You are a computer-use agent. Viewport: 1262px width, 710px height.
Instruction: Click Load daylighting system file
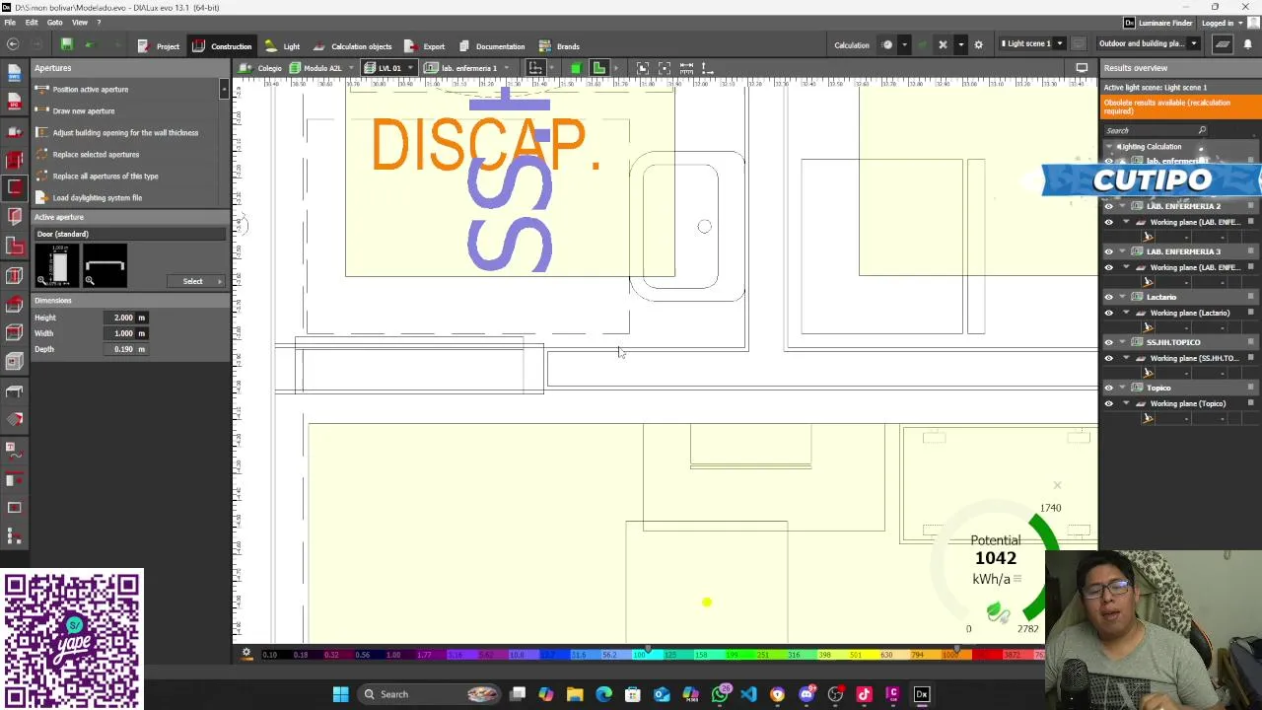(97, 198)
